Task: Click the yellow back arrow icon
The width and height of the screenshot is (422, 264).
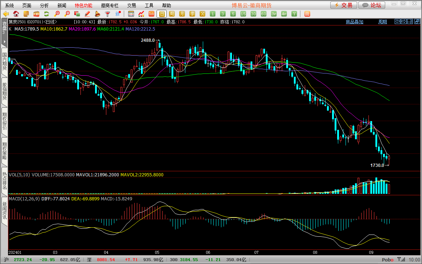Action: click(6, 14)
